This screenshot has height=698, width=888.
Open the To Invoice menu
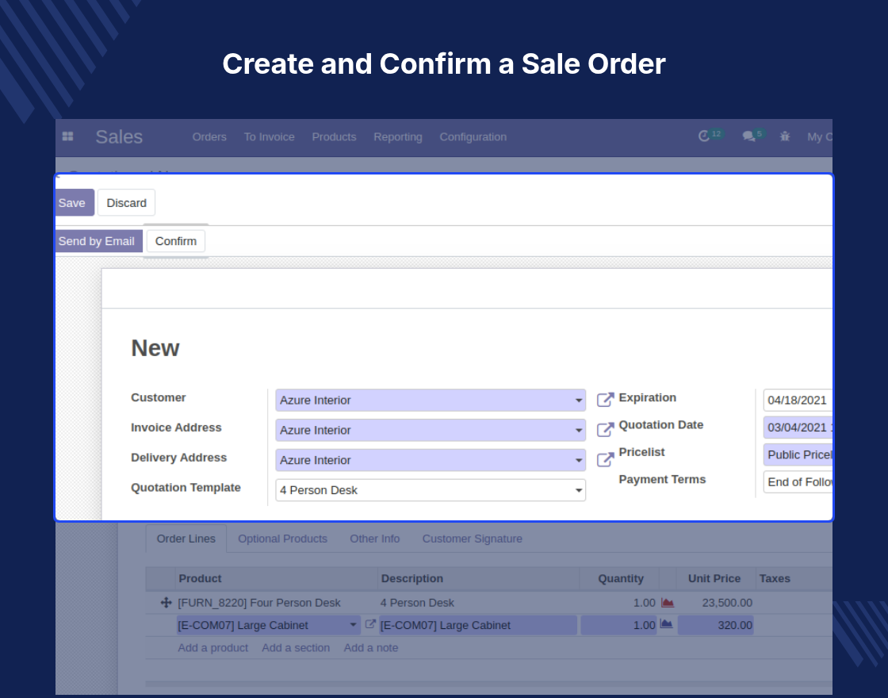(269, 136)
